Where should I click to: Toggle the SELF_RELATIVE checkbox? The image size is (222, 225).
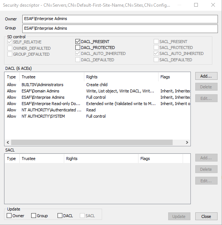pos(10,42)
